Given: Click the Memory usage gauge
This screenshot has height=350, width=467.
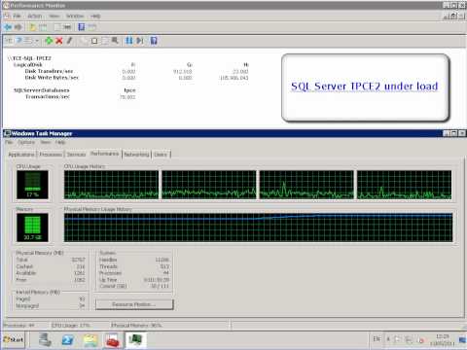Looking at the screenshot, I should tap(32, 227).
